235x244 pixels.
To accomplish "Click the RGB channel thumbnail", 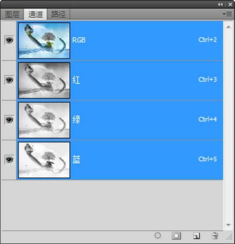I will click(x=44, y=40).
